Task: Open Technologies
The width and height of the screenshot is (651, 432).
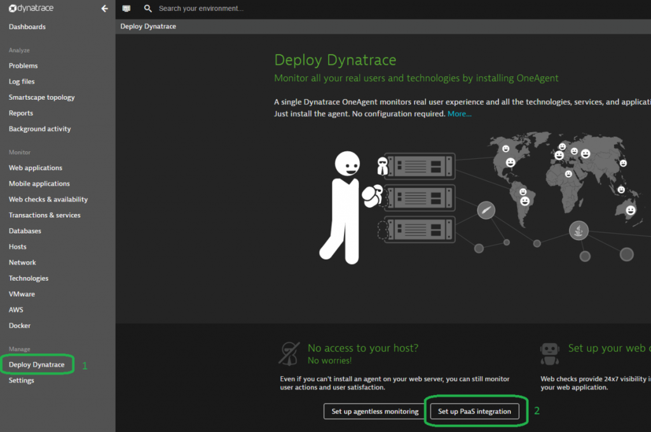Action: 29,278
